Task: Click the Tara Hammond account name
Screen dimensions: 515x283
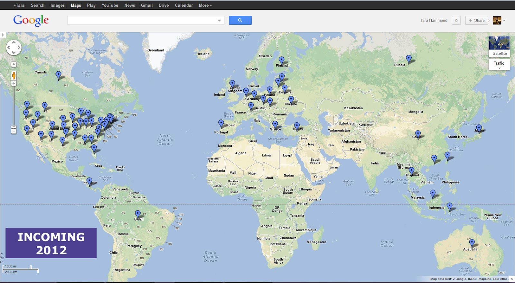Action: (x=434, y=20)
